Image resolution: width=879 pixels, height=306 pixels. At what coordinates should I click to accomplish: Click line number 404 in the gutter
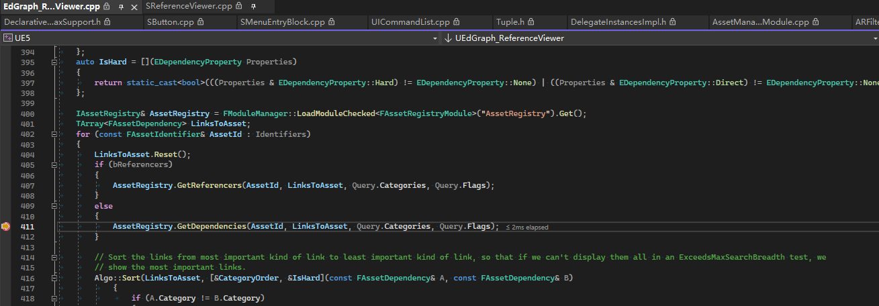click(x=28, y=155)
